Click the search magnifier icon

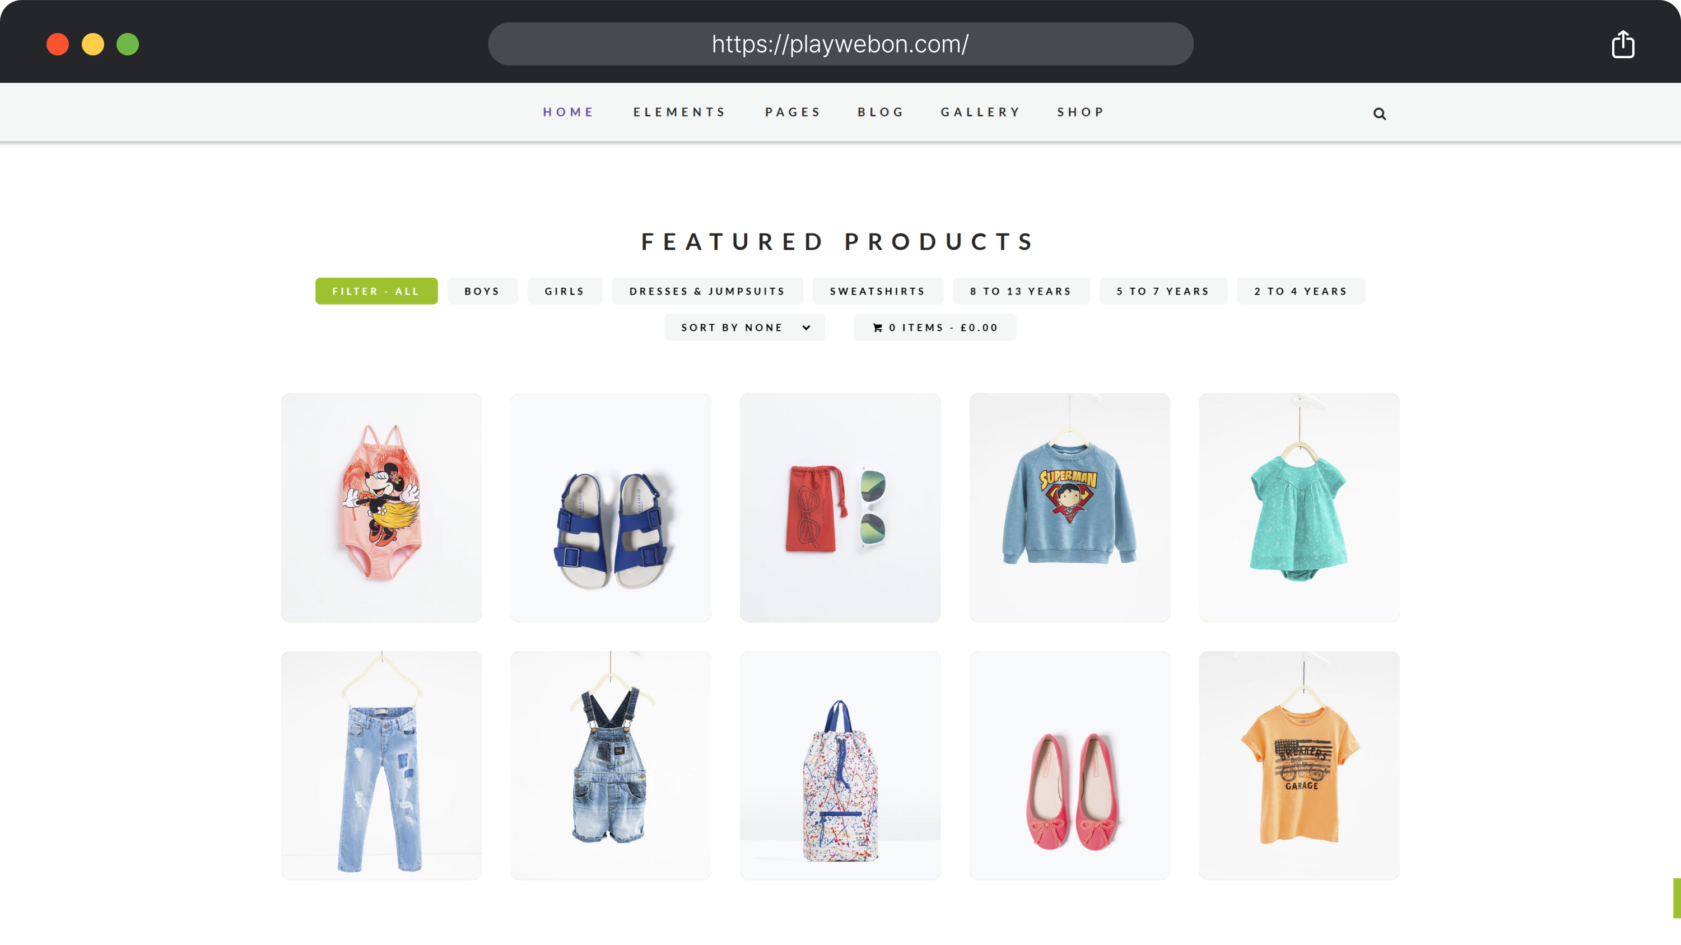coord(1379,114)
